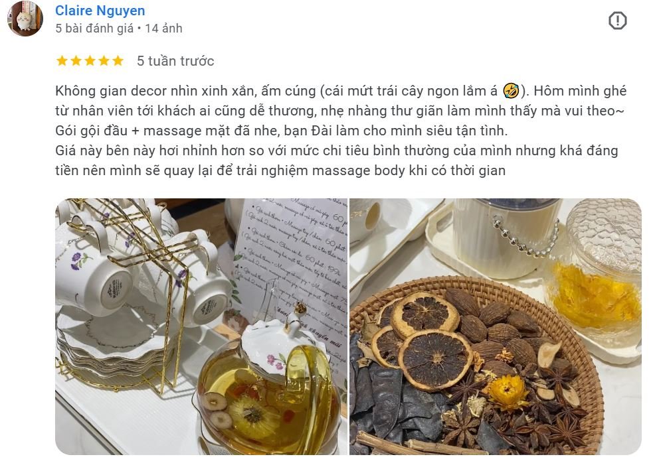This screenshot has width=657, height=471.
Task: Open the right review photo of dried herbs
Action: [x=496, y=326]
